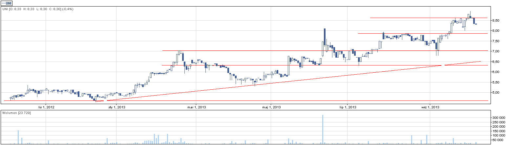Select the UNI OHLC info line

[x=38, y=9]
